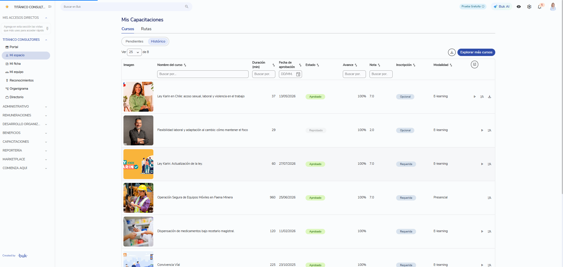Expand the Desarrollo Organizacional section
Image resolution: width=563 pixels, height=267 pixels.
[x=25, y=124]
